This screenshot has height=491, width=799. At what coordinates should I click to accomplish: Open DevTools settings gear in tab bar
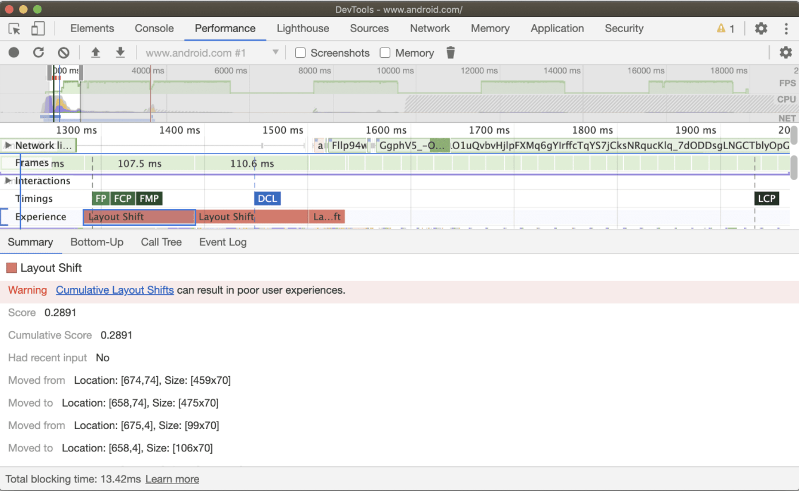click(x=761, y=29)
